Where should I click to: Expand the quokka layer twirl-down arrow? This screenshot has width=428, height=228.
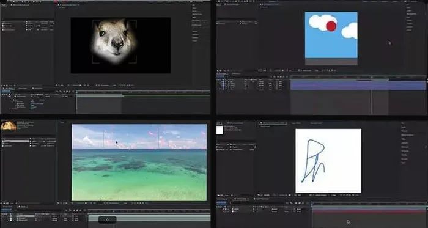[10, 96]
